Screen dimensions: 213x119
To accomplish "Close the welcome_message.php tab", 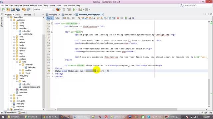I will [x=102, y=15].
